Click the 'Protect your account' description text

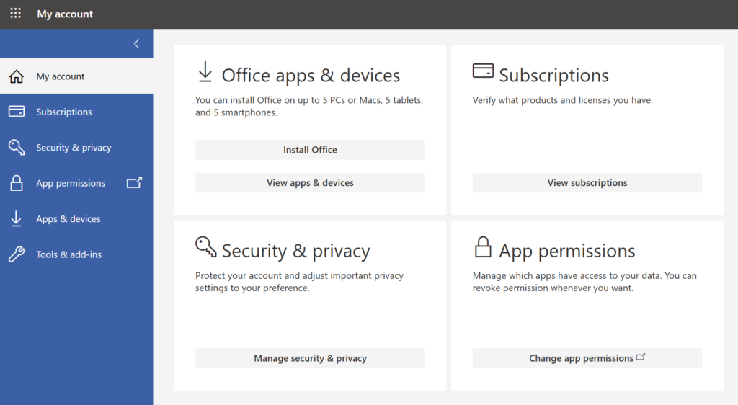pos(299,282)
